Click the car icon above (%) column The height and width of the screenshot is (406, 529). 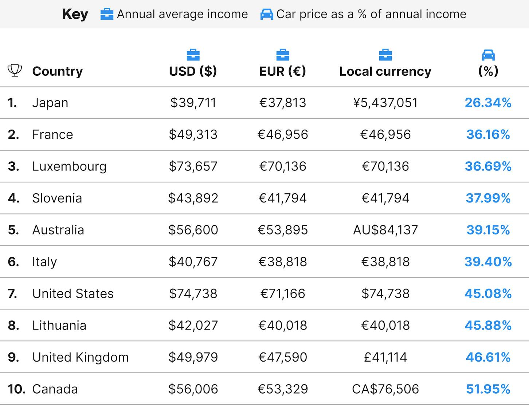[488, 55]
